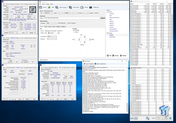Open the Activity Log terminal icon
This screenshot has height=123, width=176.
click(x=91, y=7)
